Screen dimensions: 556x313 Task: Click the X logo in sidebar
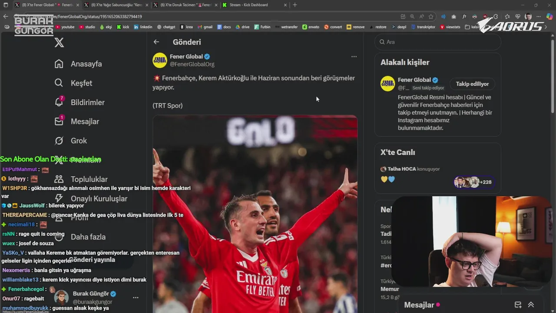pyautogui.click(x=59, y=42)
